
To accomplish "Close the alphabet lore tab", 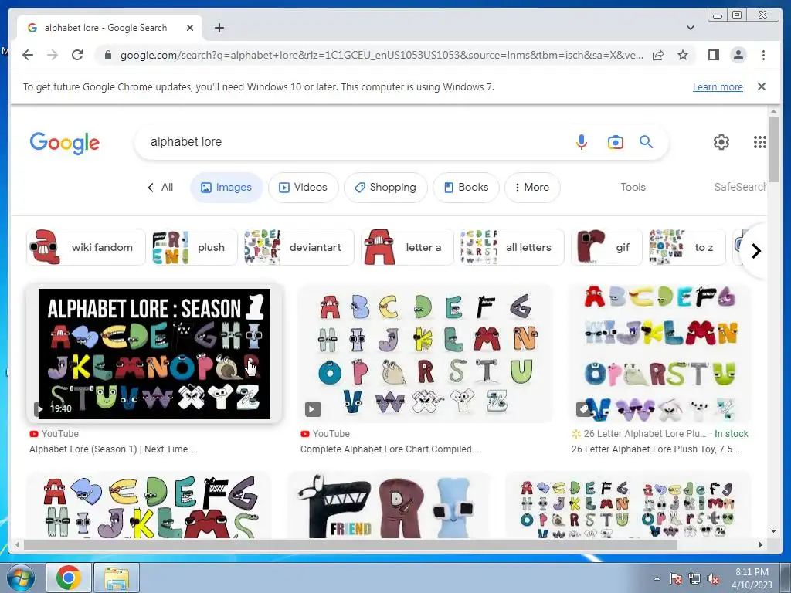I will coord(190,28).
